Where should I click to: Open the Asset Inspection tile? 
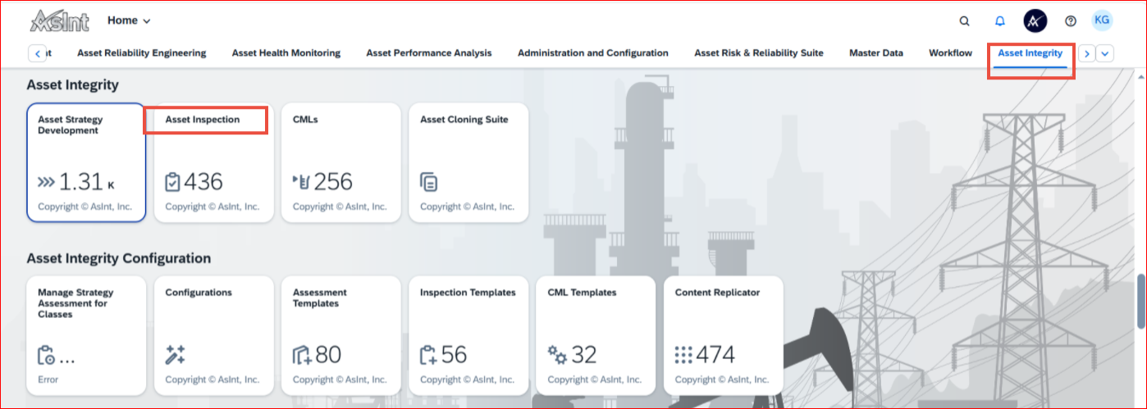[x=213, y=162]
